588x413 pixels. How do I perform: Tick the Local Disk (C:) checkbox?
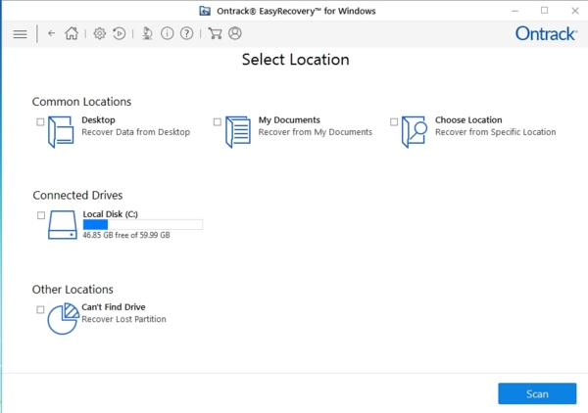[41, 215]
